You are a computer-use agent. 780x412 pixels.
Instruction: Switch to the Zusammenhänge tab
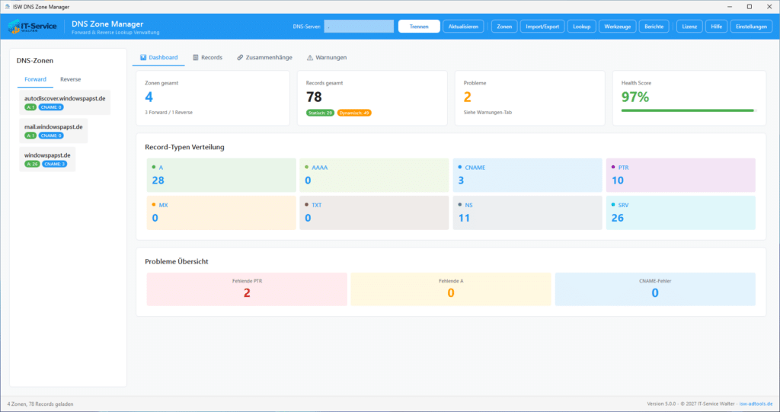pos(264,58)
